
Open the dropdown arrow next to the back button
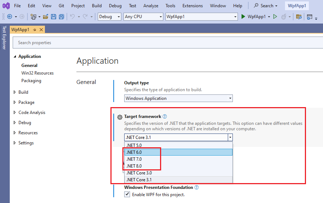pos(16,17)
